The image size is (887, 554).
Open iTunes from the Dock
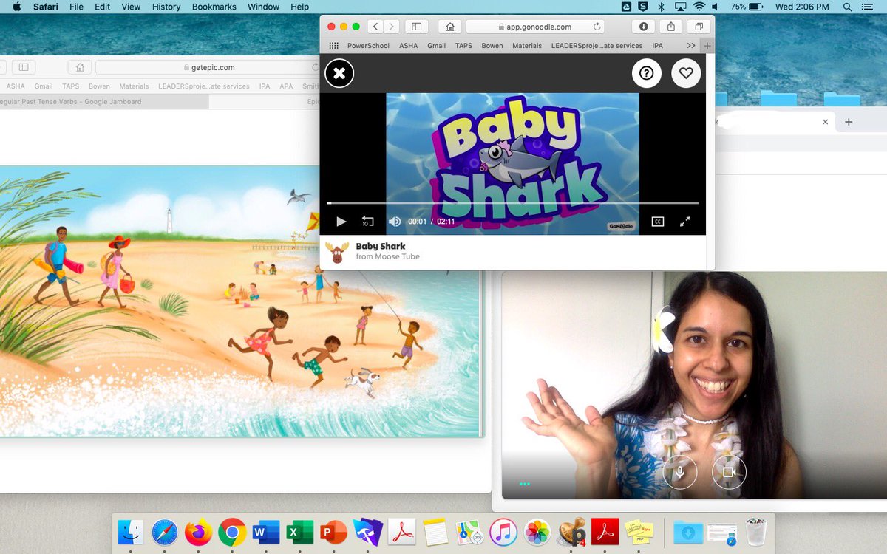pos(503,532)
